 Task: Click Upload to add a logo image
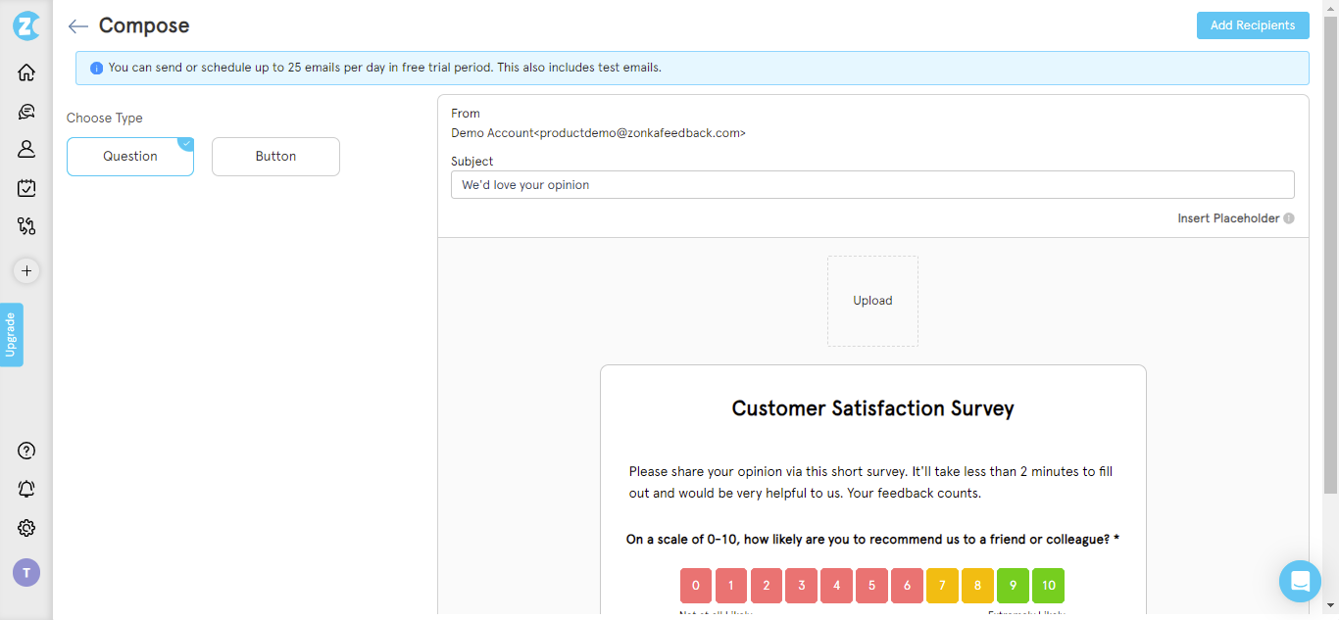(872, 300)
